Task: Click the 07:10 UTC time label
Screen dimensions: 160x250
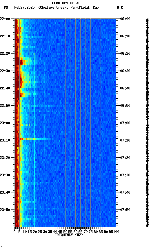Action: coord(125,140)
